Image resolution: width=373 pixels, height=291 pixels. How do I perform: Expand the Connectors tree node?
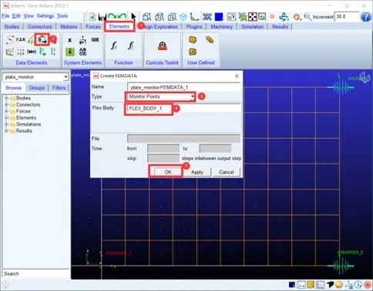[x=6, y=105]
